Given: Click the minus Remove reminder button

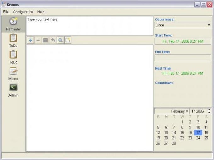Looking at the screenshot, I should coord(38,40).
